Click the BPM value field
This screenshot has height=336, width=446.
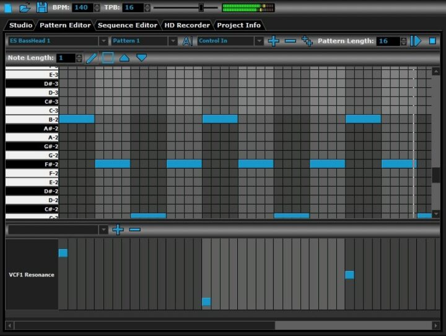(81, 7)
